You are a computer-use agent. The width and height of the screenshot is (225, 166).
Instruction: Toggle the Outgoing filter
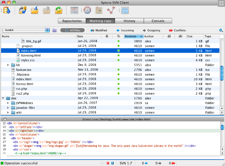click(x=152, y=30)
